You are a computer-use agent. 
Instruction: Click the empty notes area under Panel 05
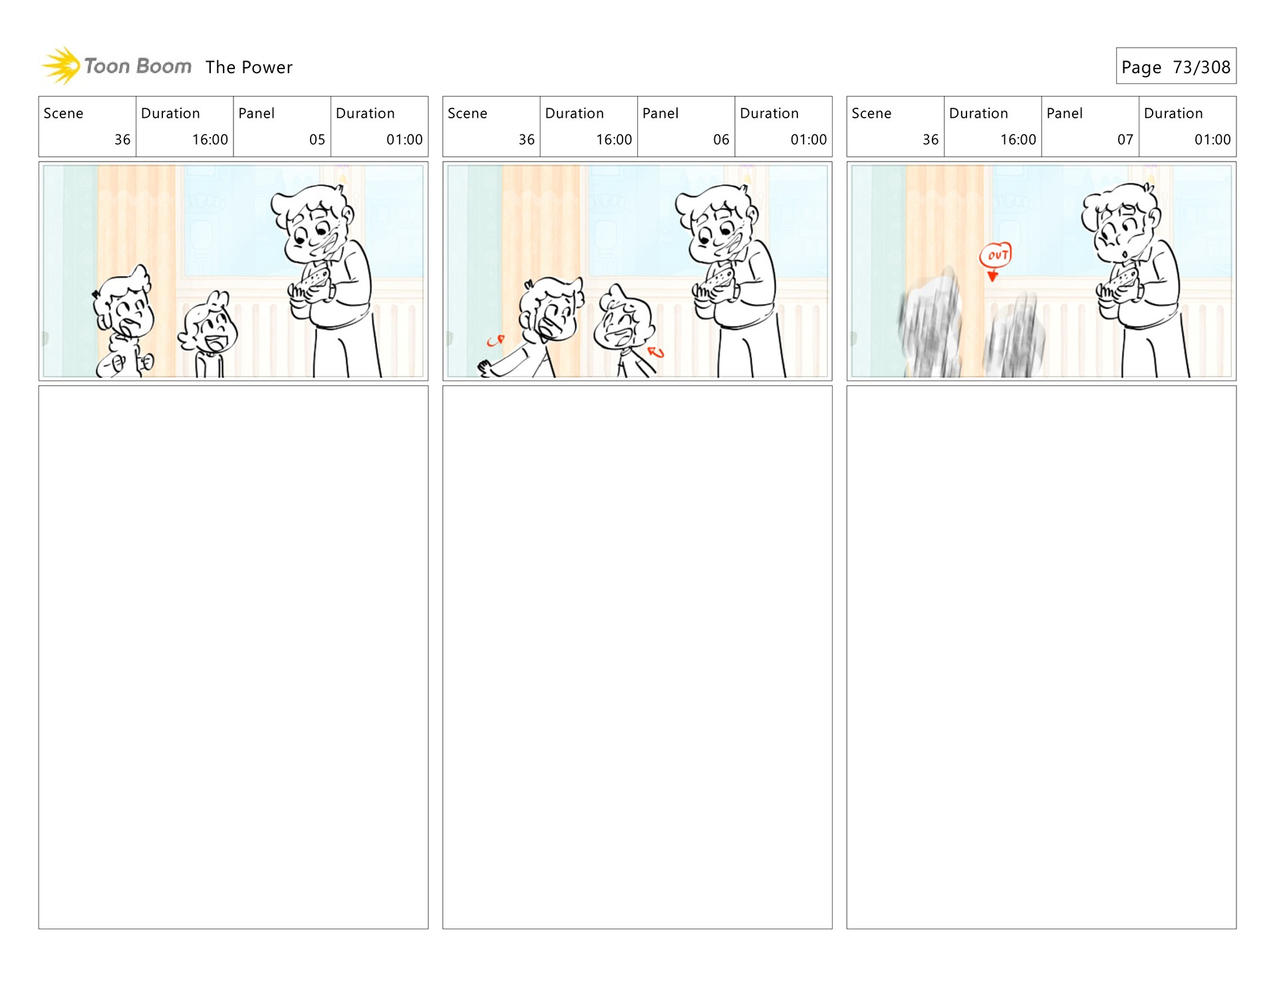coord(233,657)
